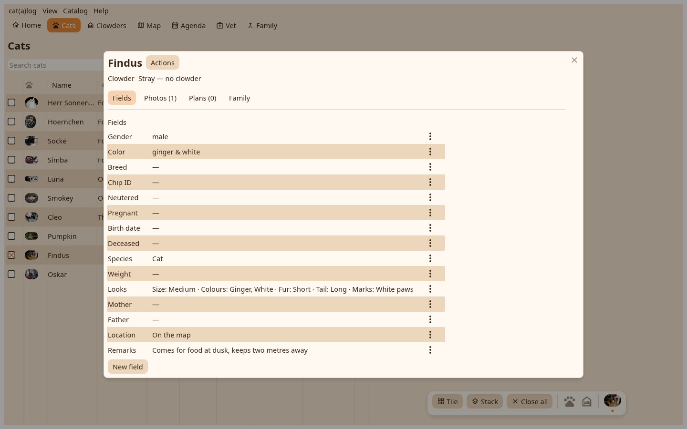Select the Socke row checkbox
Viewport: 687px width, 429px height.
11,141
